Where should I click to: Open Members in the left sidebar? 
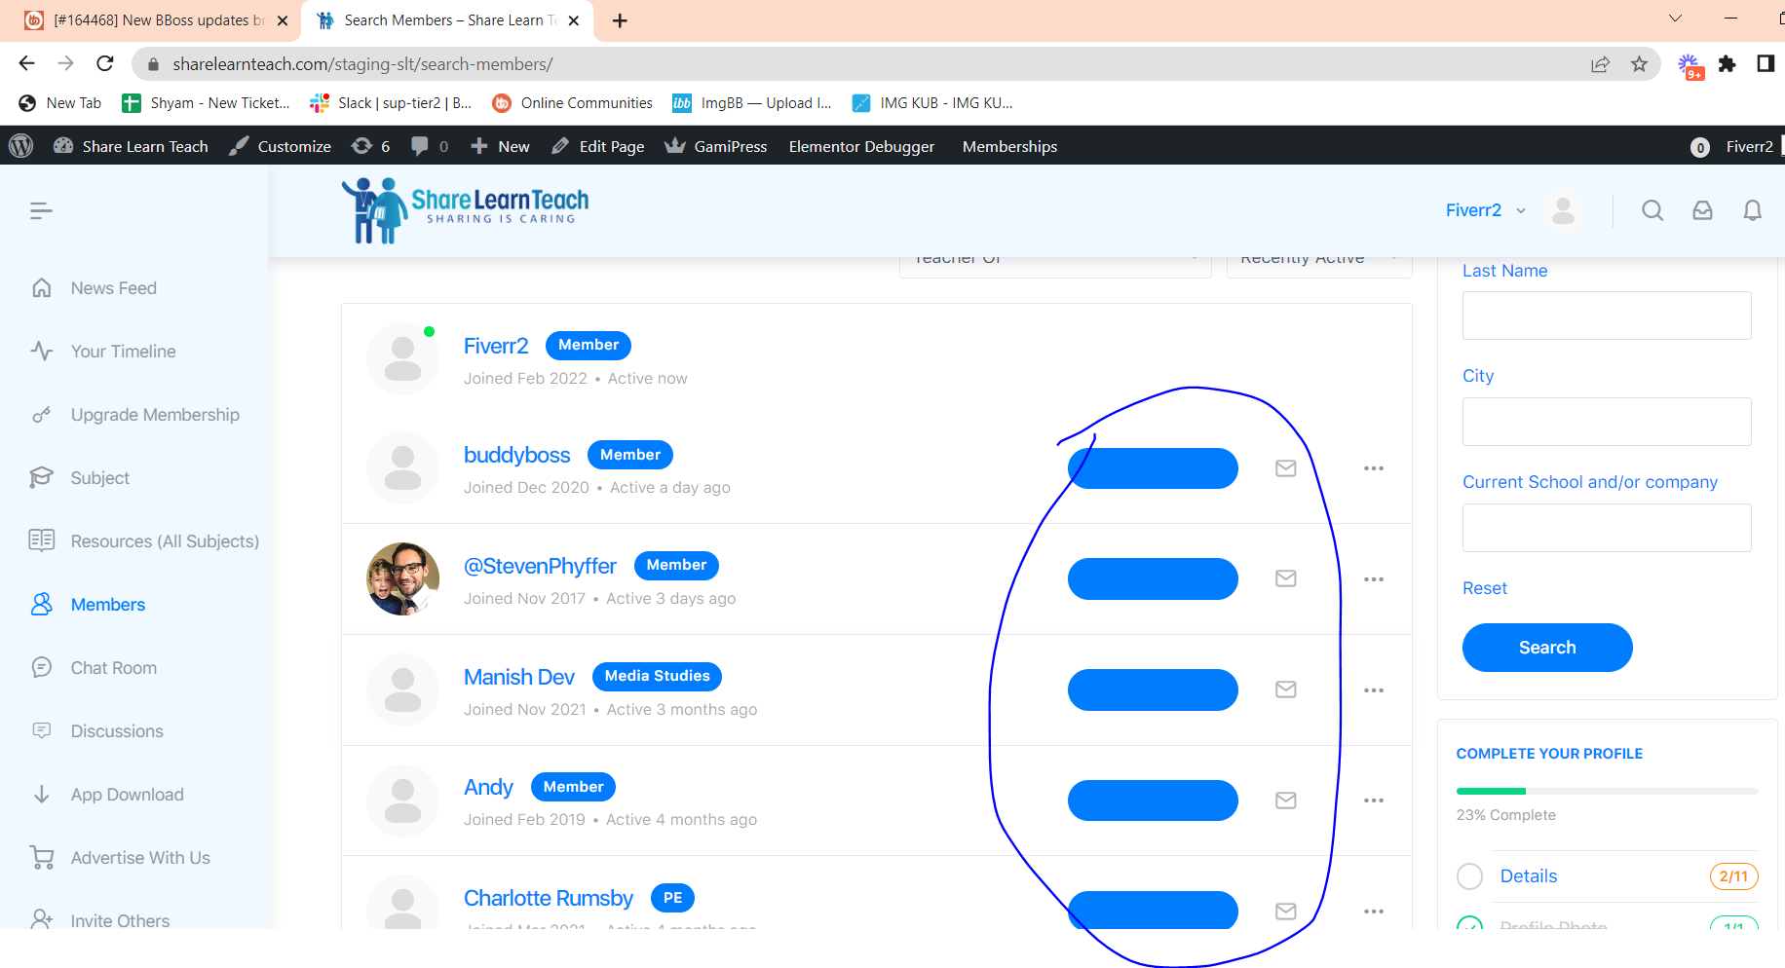click(107, 605)
